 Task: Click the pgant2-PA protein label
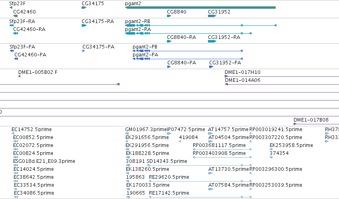pyautogui.click(x=145, y=55)
